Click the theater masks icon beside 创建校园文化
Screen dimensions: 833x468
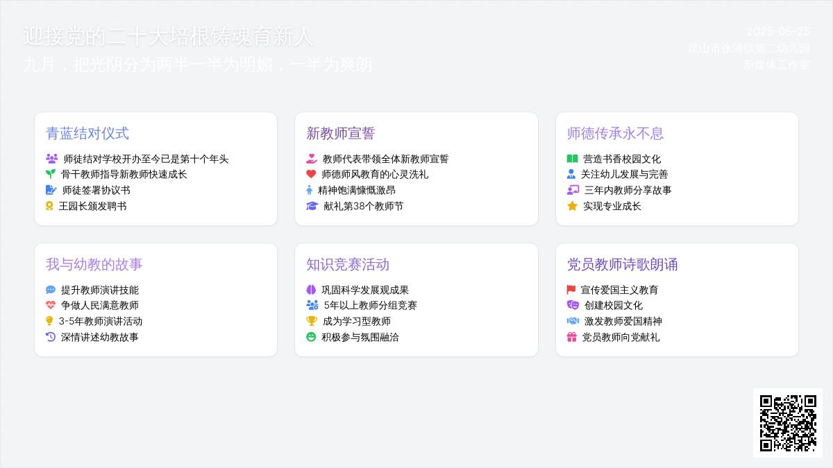[573, 305]
